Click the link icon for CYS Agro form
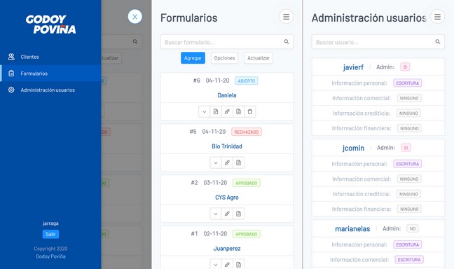This screenshot has width=454, height=269. click(227, 214)
